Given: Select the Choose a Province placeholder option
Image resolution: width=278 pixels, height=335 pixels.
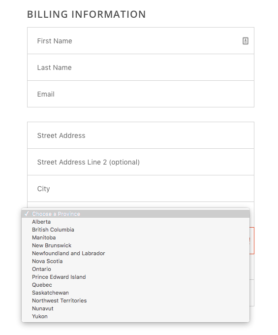Looking at the screenshot, I should point(135,214).
